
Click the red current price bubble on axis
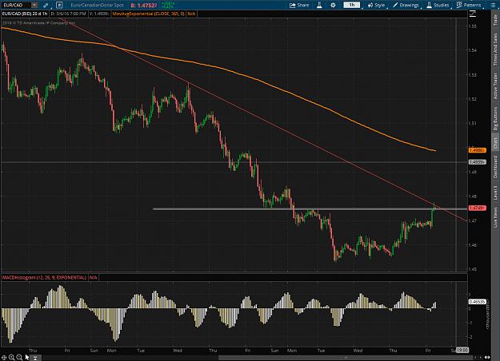point(477,208)
